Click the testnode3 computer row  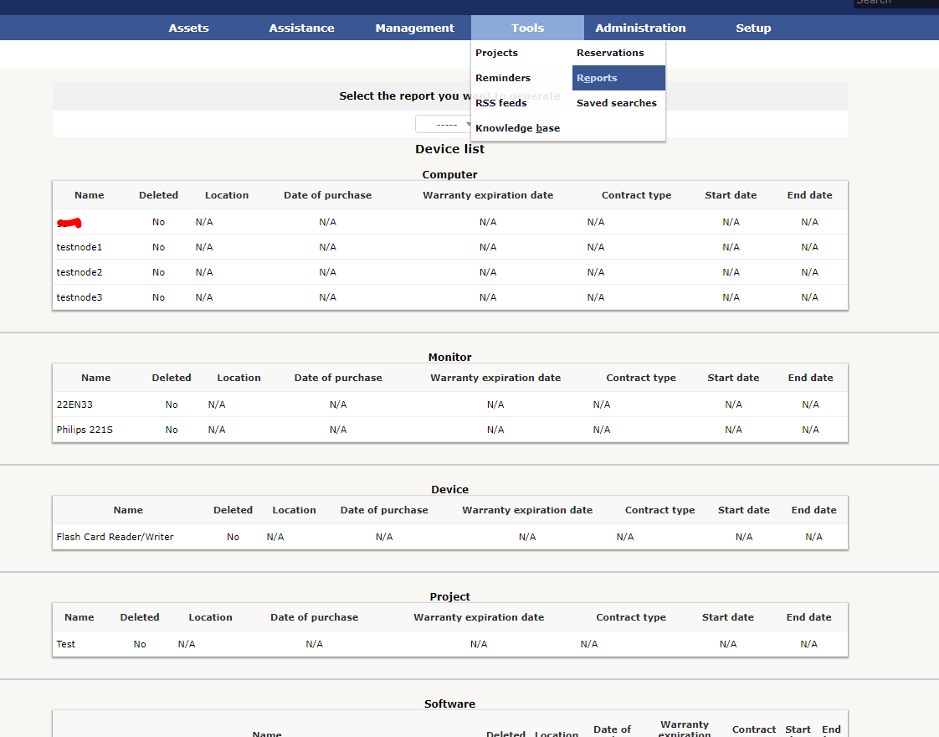450,297
